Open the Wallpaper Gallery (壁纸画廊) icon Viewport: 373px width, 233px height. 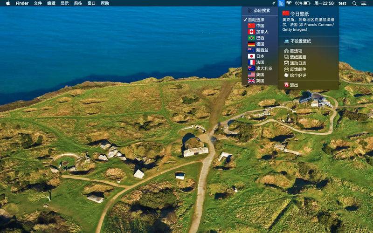[286, 57]
